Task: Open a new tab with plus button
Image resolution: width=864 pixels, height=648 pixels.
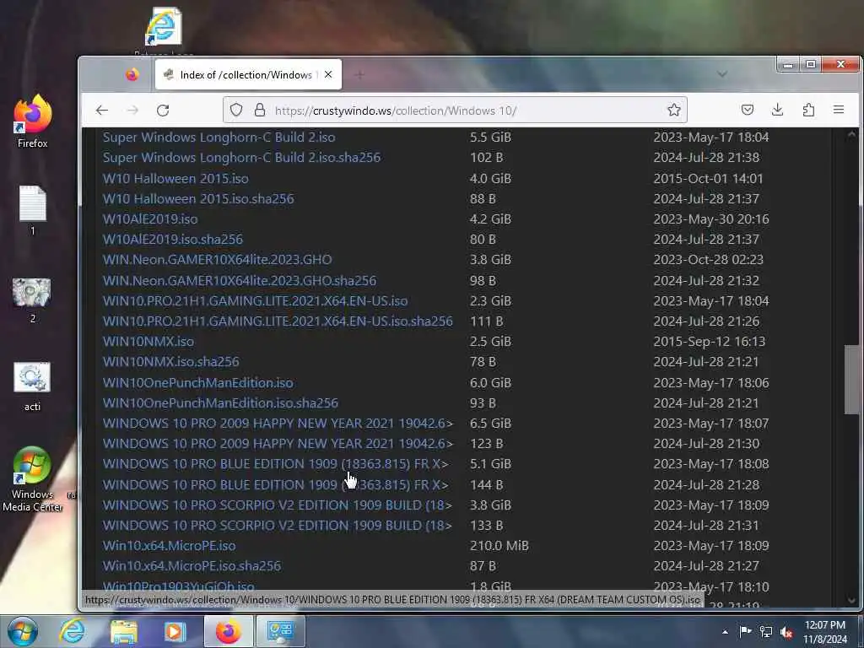Action: [x=359, y=74]
